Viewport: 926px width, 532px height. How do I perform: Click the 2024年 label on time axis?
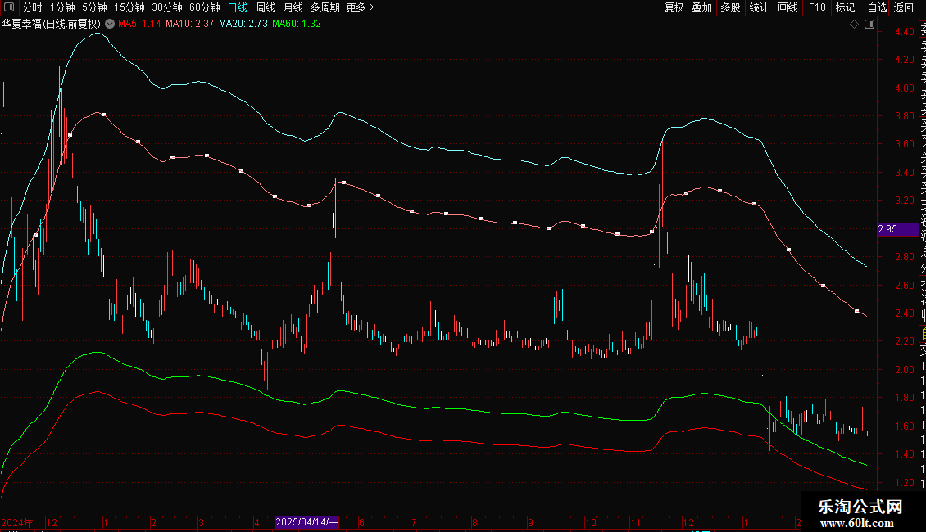[x=17, y=522]
